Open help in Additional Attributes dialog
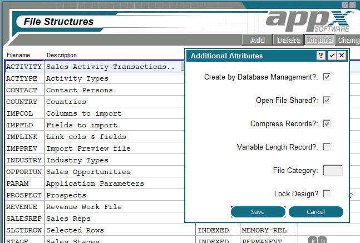Viewport: 360px width, 243px height. click(321, 56)
